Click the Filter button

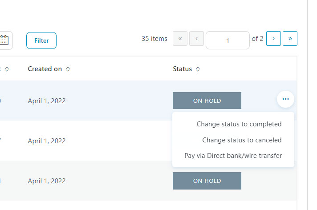(41, 40)
